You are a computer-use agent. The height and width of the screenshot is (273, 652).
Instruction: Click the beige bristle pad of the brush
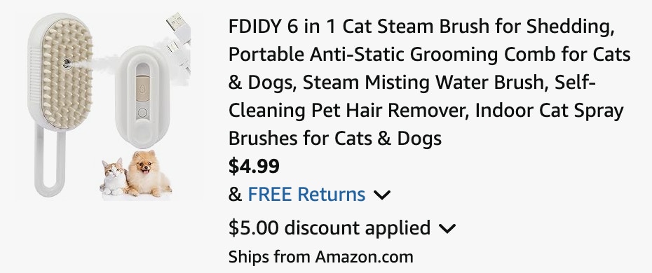click(x=67, y=74)
